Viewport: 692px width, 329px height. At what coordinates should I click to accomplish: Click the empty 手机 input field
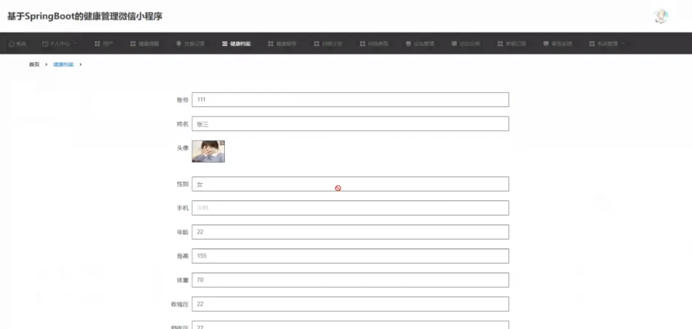350,208
